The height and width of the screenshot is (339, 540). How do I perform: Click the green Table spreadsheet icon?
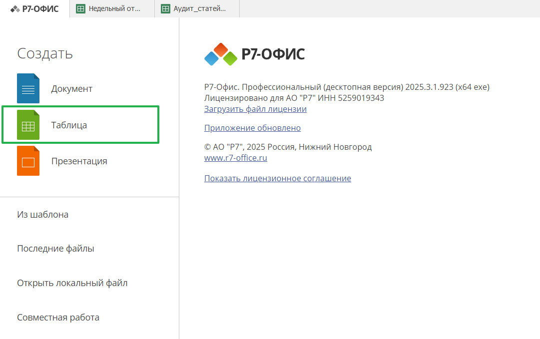[x=28, y=125]
